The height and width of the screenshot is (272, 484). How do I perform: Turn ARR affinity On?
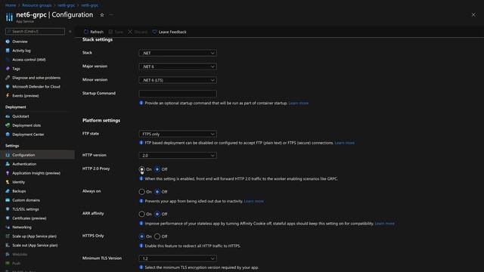(x=141, y=214)
